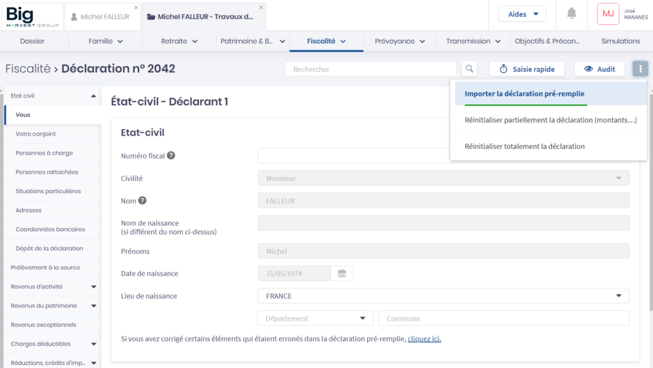Image resolution: width=653 pixels, height=368 pixels.
Task: Click the Rechercher search field
Action: pyautogui.click(x=371, y=69)
